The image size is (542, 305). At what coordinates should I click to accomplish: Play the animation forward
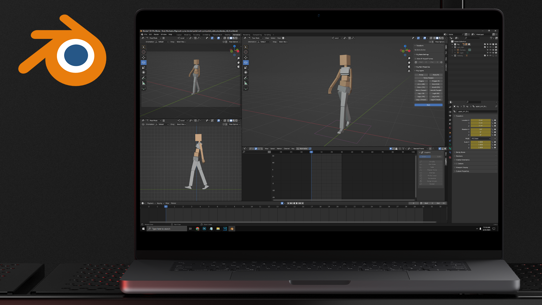click(297, 203)
